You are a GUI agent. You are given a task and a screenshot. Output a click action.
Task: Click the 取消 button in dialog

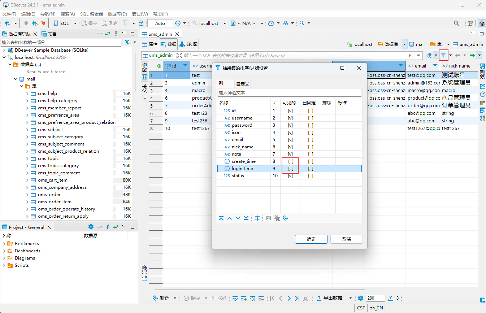(346, 239)
